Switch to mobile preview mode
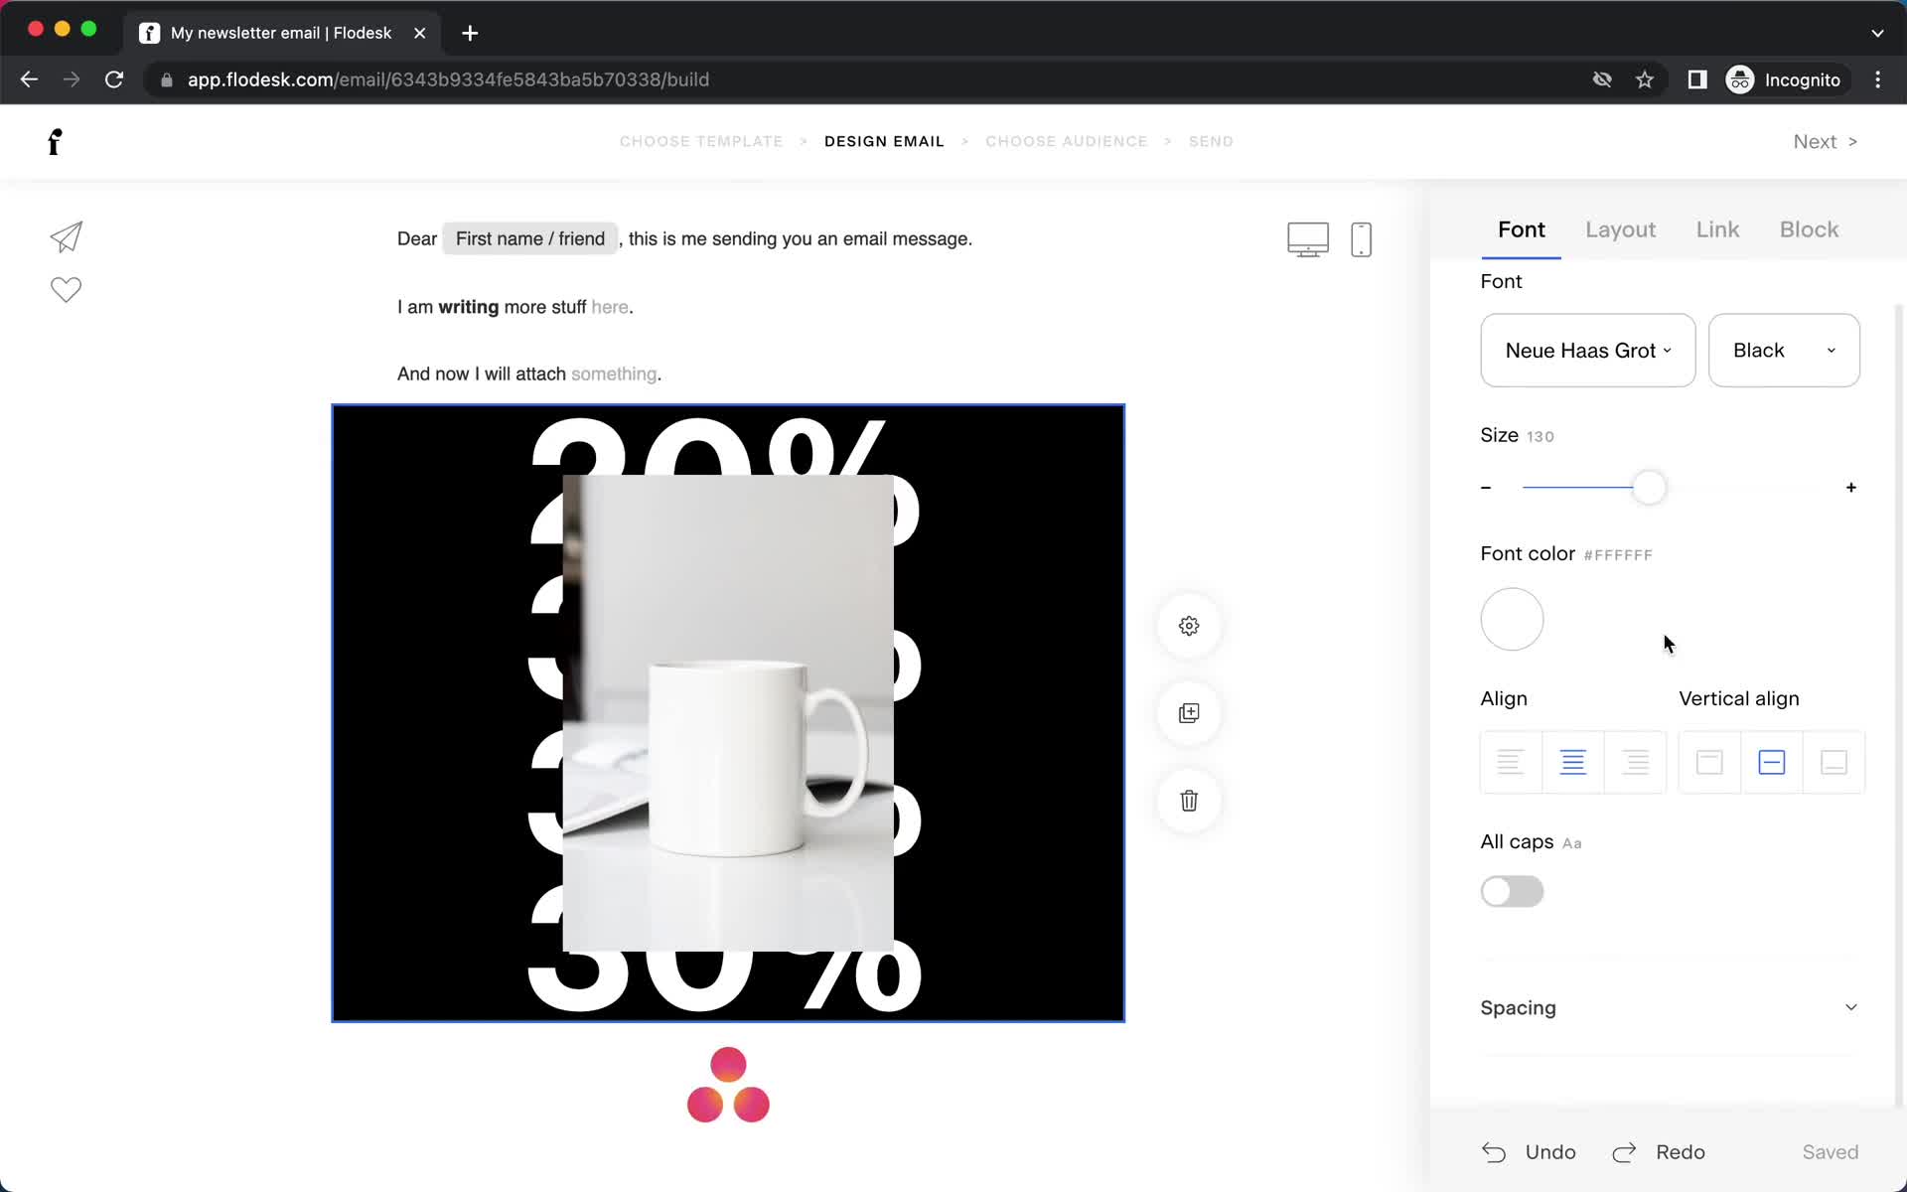 [1361, 238]
